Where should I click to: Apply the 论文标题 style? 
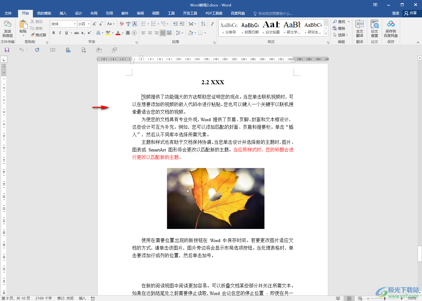click(271, 28)
